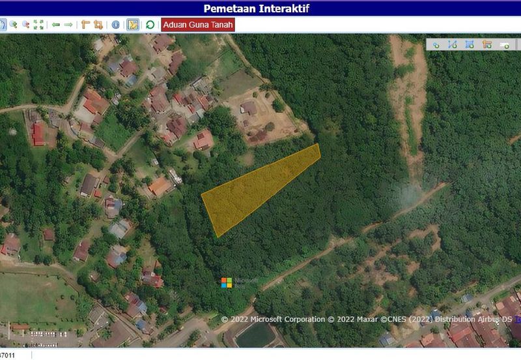Viewport: 521px width, 360px height.
Task: Activate the add measurement drawing tool
Action: coord(486,44)
